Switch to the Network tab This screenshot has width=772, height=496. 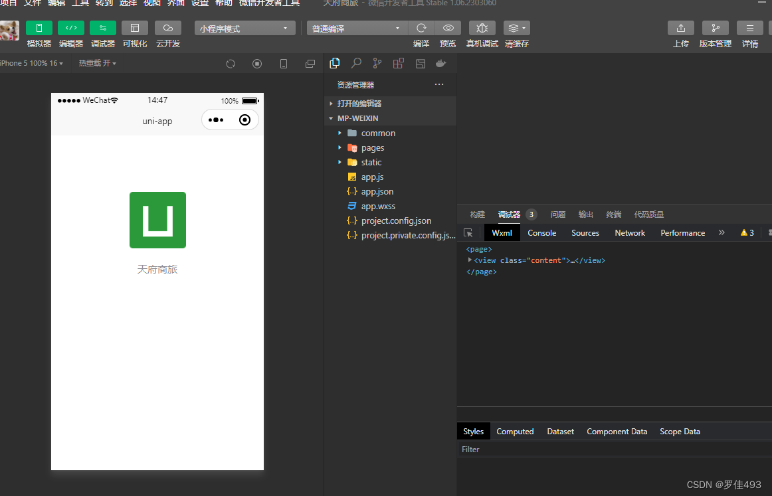tap(630, 233)
